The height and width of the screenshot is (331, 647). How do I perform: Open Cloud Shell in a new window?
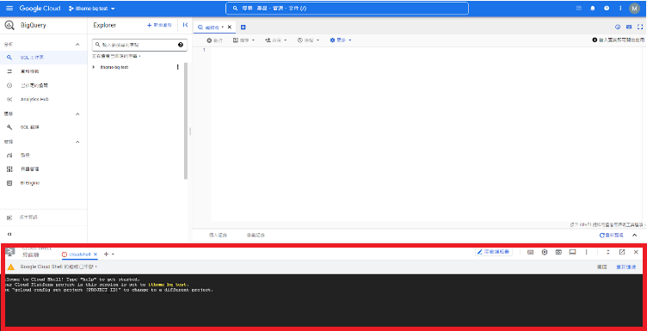(x=622, y=252)
